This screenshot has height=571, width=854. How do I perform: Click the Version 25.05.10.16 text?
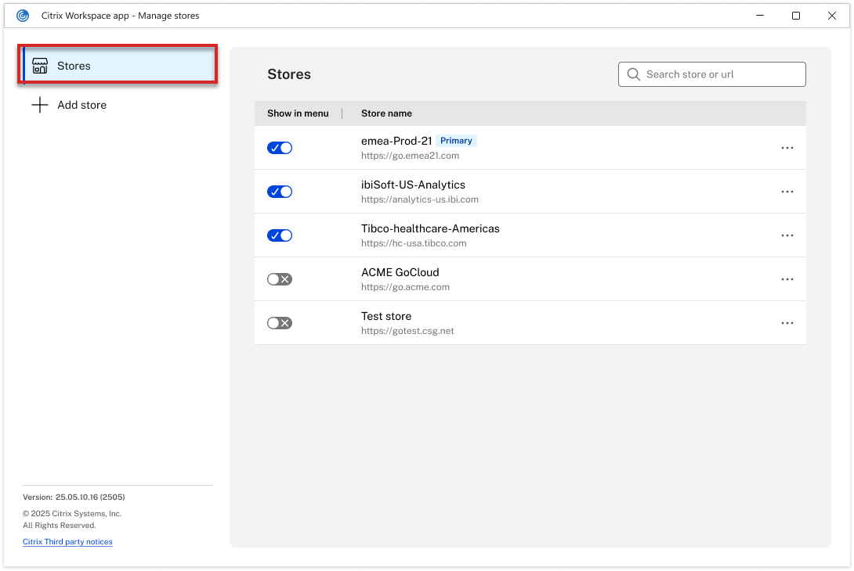[x=74, y=497]
